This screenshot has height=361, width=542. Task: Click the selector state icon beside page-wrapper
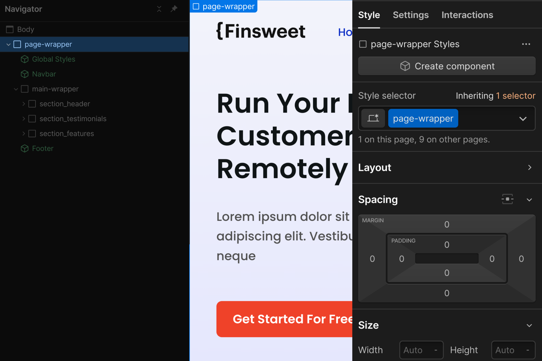pos(373,118)
